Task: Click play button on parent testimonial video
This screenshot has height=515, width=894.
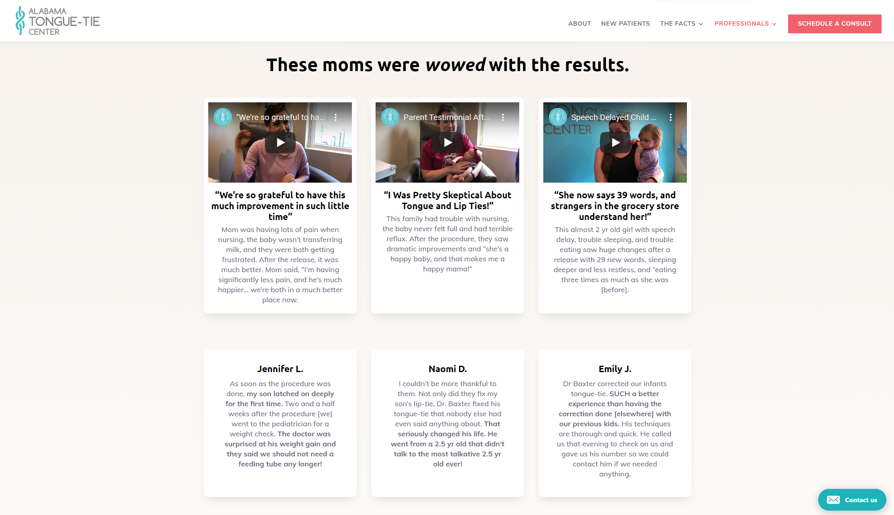Action: [x=446, y=142]
